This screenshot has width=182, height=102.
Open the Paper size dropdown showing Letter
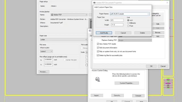coord(63,40)
